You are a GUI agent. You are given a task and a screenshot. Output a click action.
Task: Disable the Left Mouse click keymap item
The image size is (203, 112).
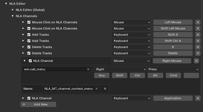(29, 22)
